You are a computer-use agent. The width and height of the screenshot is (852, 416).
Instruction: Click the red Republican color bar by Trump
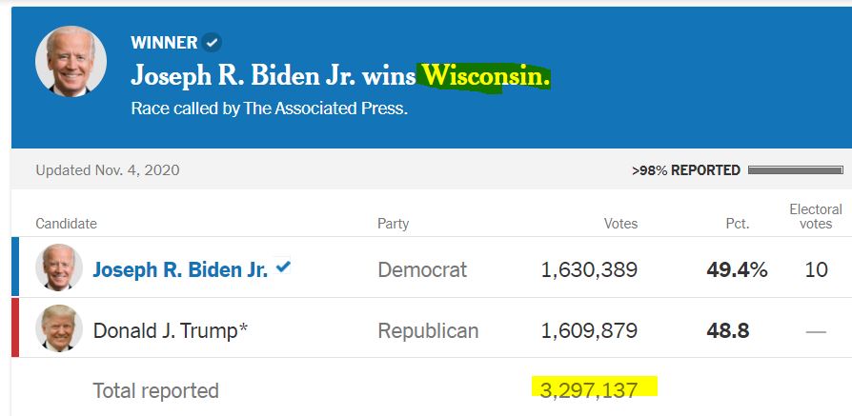(14, 327)
